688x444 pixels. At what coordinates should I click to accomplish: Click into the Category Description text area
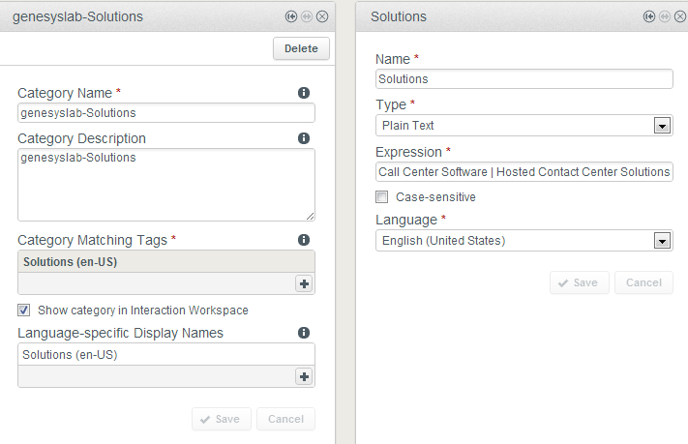165,184
